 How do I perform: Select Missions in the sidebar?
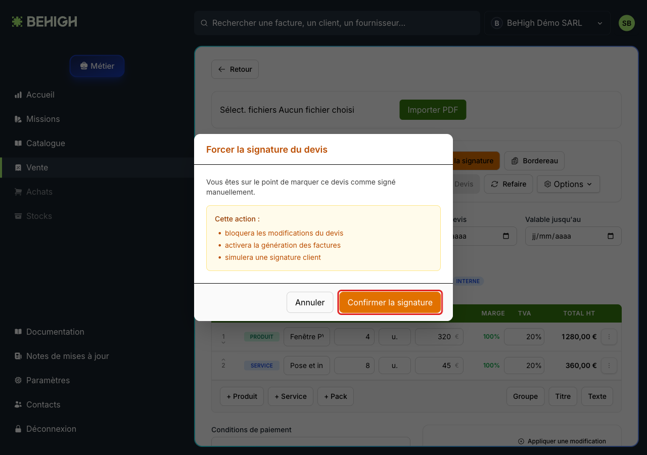[x=43, y=119]
